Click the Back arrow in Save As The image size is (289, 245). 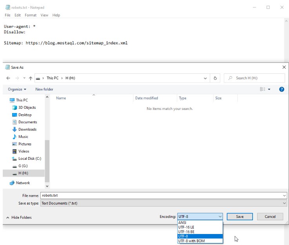(8, 78)
